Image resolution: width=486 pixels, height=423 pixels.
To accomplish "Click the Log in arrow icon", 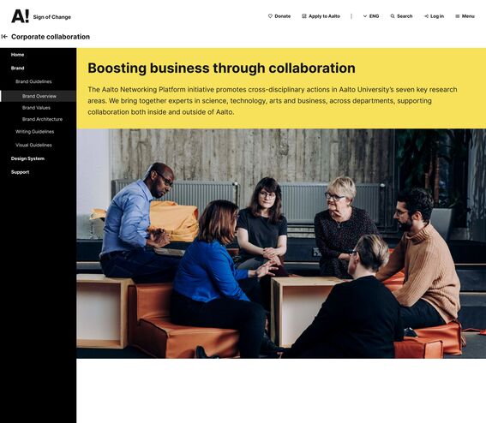I will (426, 16).
